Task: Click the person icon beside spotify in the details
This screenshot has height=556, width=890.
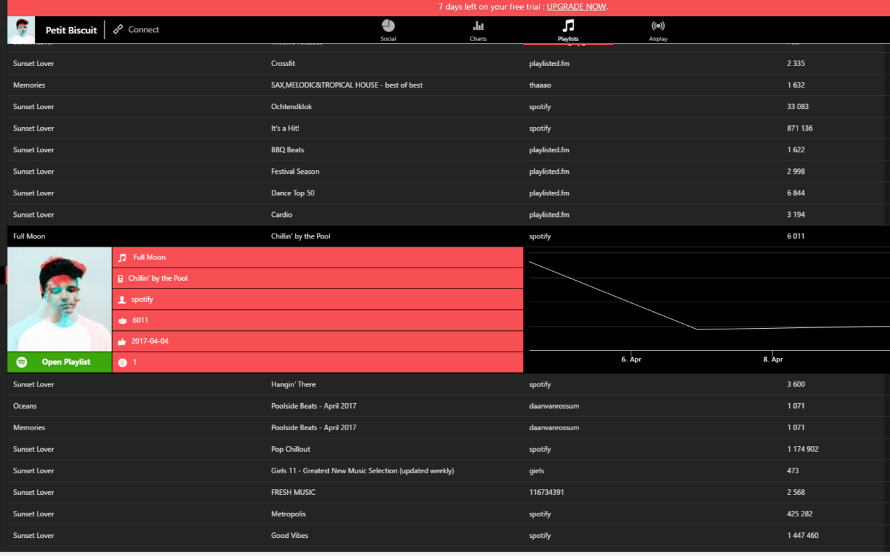Action: point(122,300)
